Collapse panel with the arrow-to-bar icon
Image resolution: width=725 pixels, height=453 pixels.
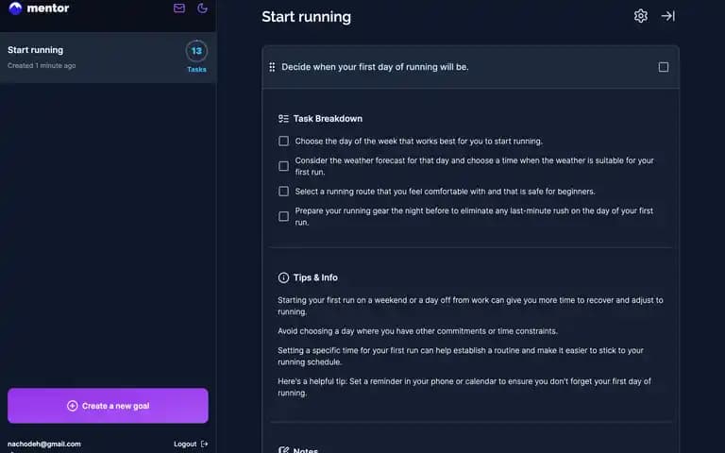click(668, 16)
